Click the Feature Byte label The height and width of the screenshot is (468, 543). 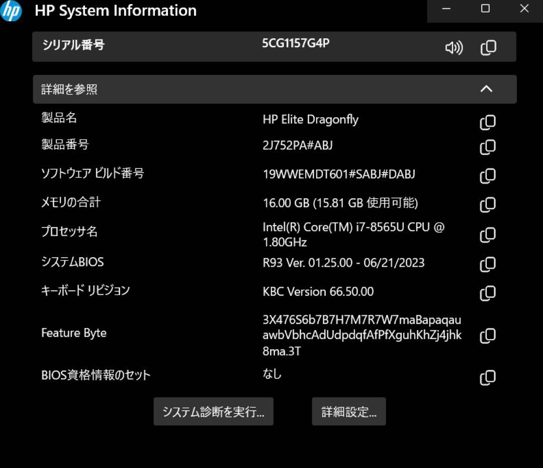click(74, 333)
